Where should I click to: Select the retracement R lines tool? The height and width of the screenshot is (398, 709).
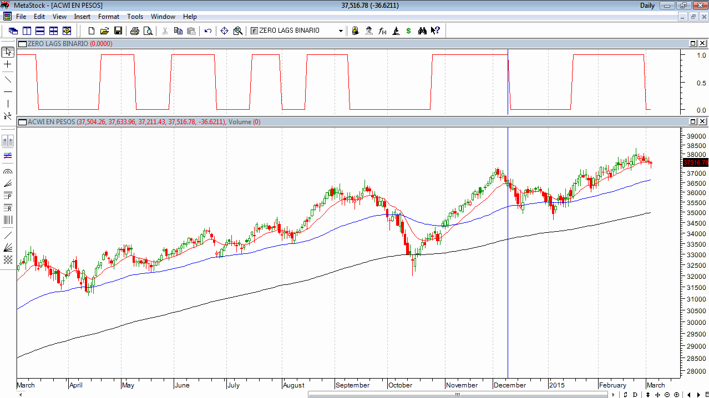point(8,208)
